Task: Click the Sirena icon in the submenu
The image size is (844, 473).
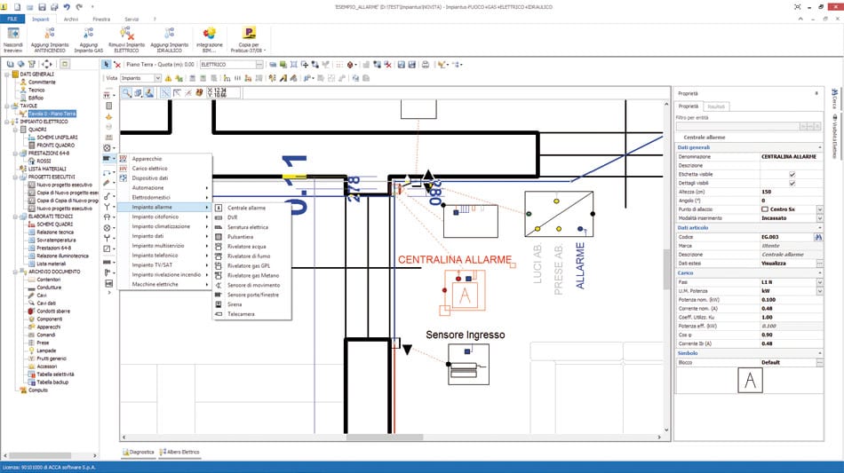Action: [x=219, y=304]
